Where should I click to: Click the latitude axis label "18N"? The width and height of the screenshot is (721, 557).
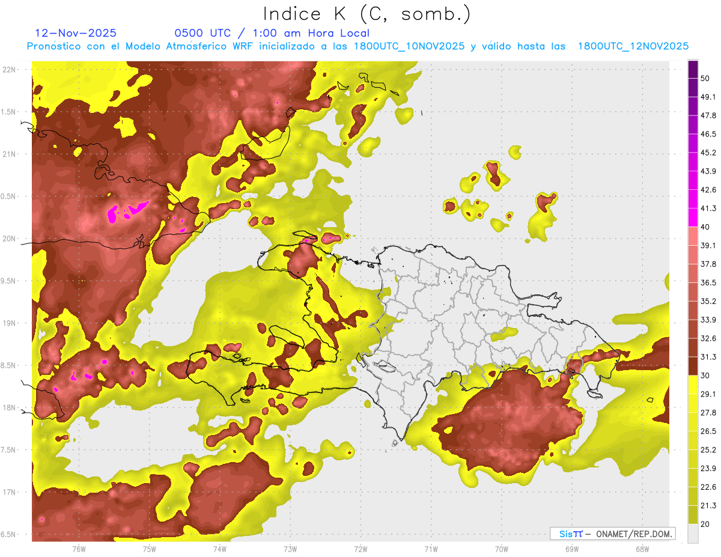tap(9, 408)
